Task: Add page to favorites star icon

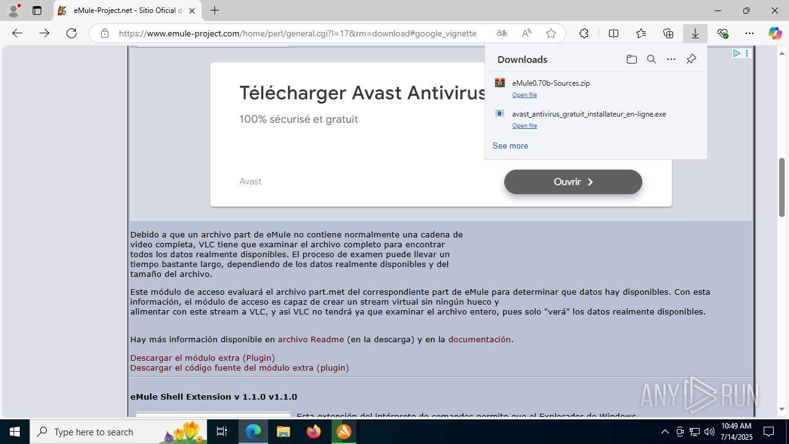Action: click(551, 33)
